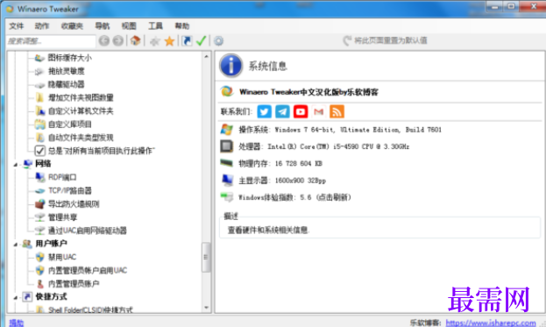Open the 文件 menu
Screen dimensions: 546x327
(17, 25)
